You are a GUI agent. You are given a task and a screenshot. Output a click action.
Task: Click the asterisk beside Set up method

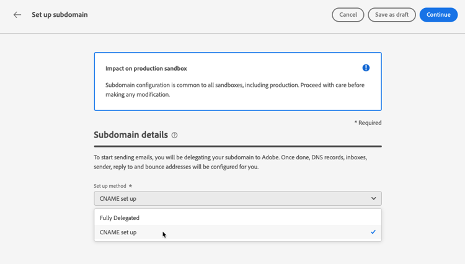pos(130,186)
